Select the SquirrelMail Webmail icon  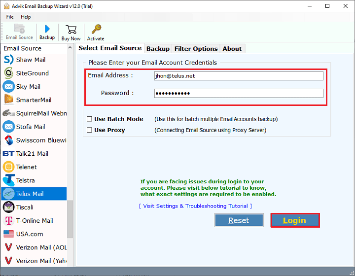pos(8,113)
